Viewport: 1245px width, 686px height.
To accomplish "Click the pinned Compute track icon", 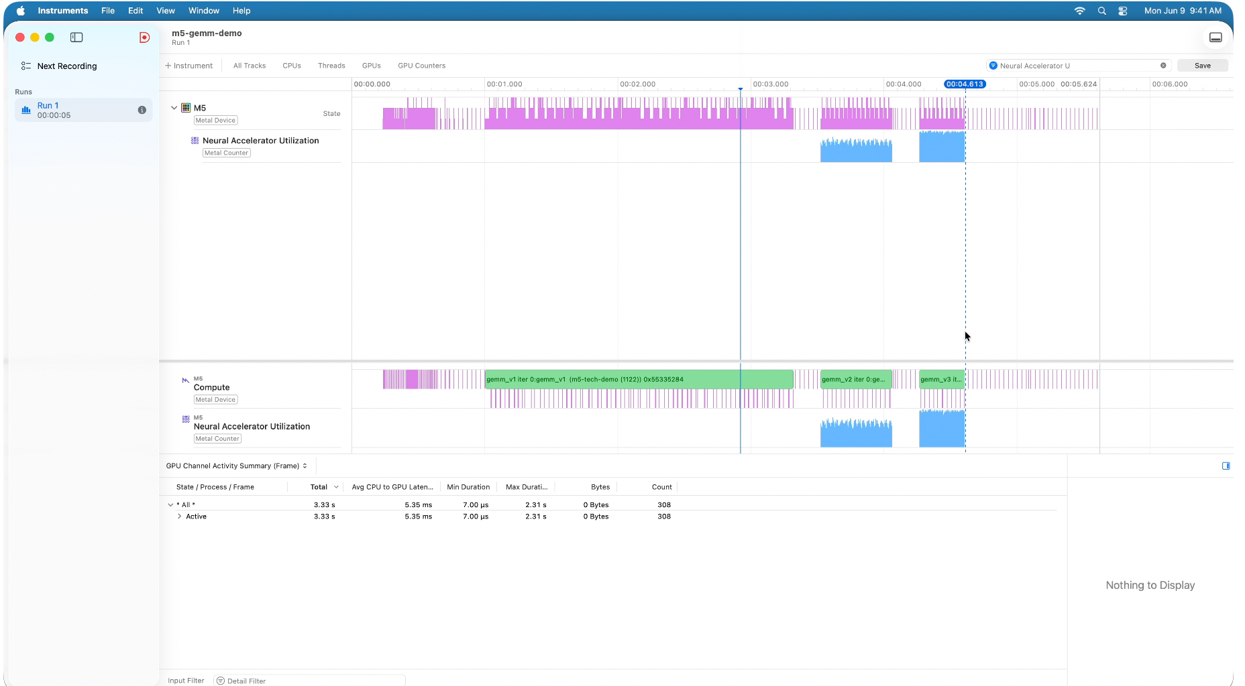I will tap(186, 381).
